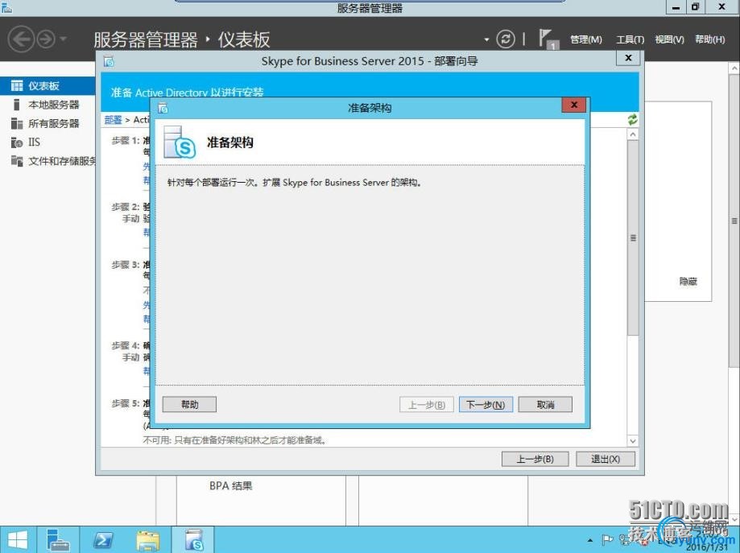Image resolution: width=740 pixels, height=553 pixels.
Task: Click the Deployment Wizard vertical scrollbar thumb
Action: pyautogui.click(x=633, y=237)
